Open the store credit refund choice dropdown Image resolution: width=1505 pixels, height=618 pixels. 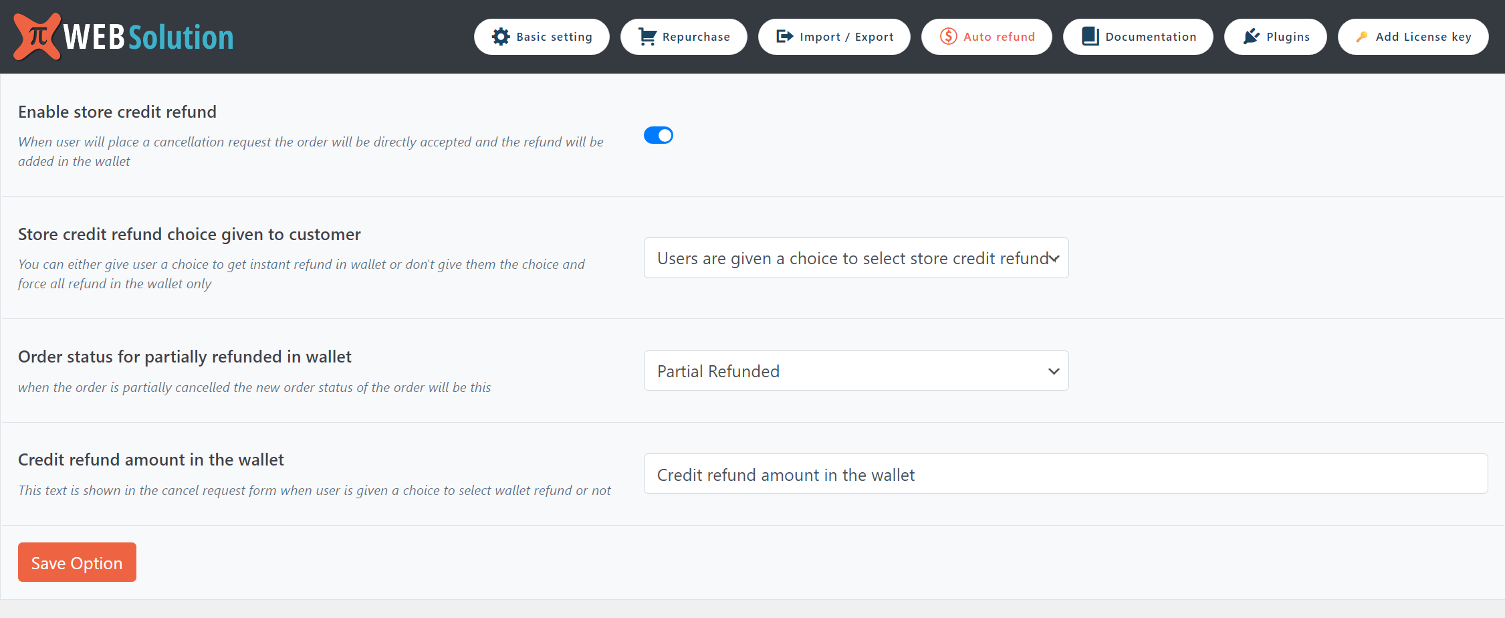pyautogui.click(x=856, y=258)
